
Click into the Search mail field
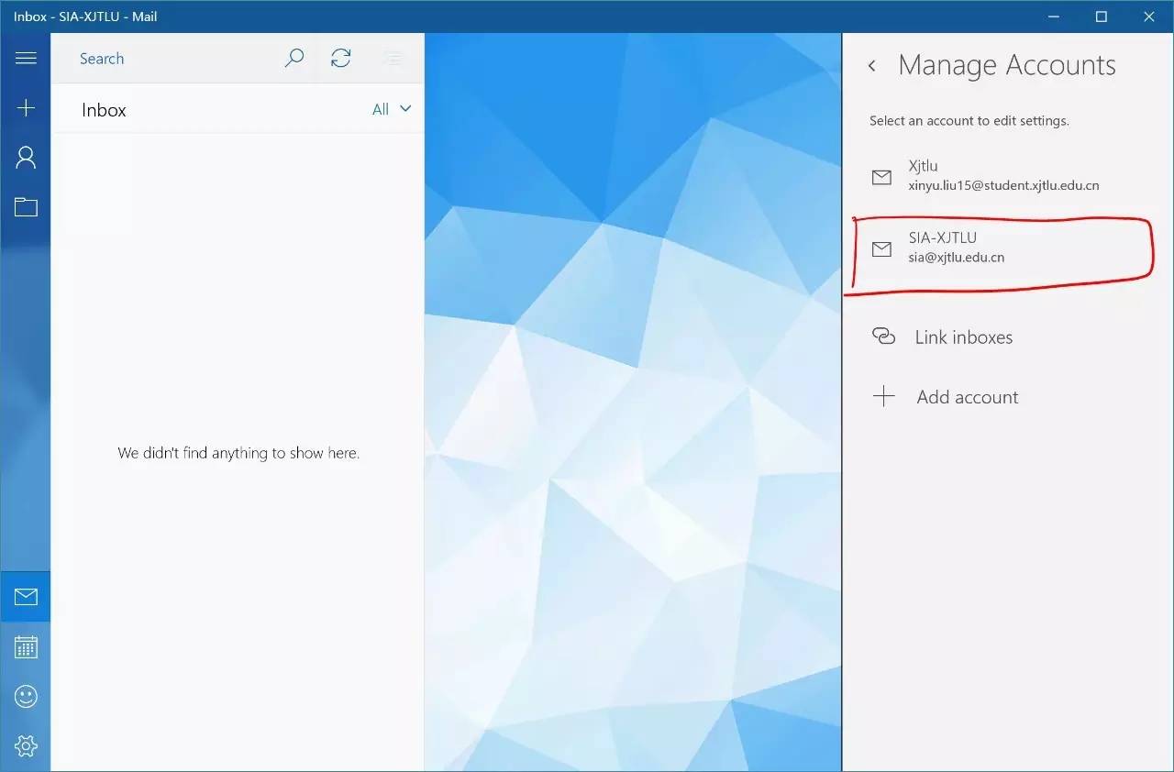coord(165,59)
